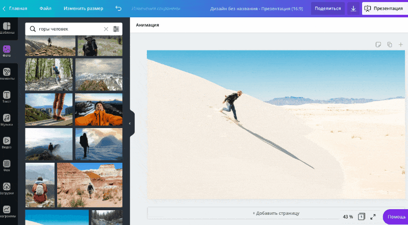
Task: Open the Музыка panel
Action: [7, 120]
